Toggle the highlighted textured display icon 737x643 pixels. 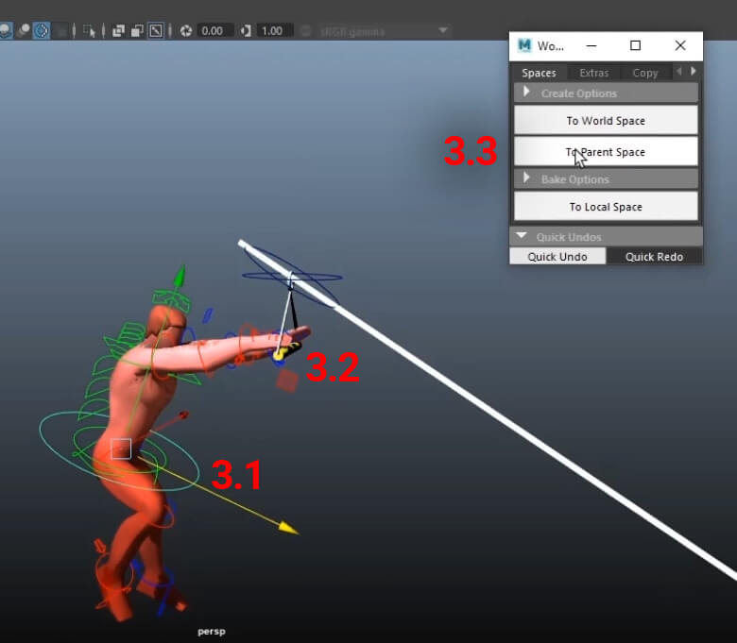click(x=42, y=30)
